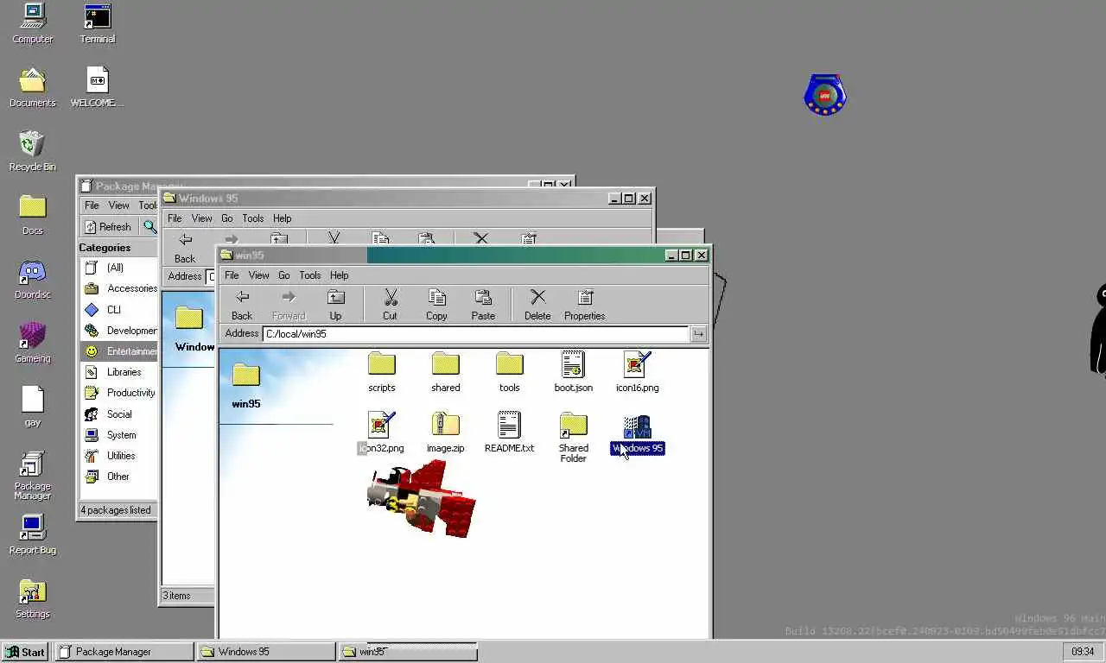This screenshot has width=1106, height=663.
Task: Select the Productivity category
Action: pyautogui.click(x=118, y=393)
